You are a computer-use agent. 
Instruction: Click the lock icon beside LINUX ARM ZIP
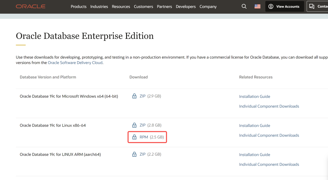pos(134,154)
